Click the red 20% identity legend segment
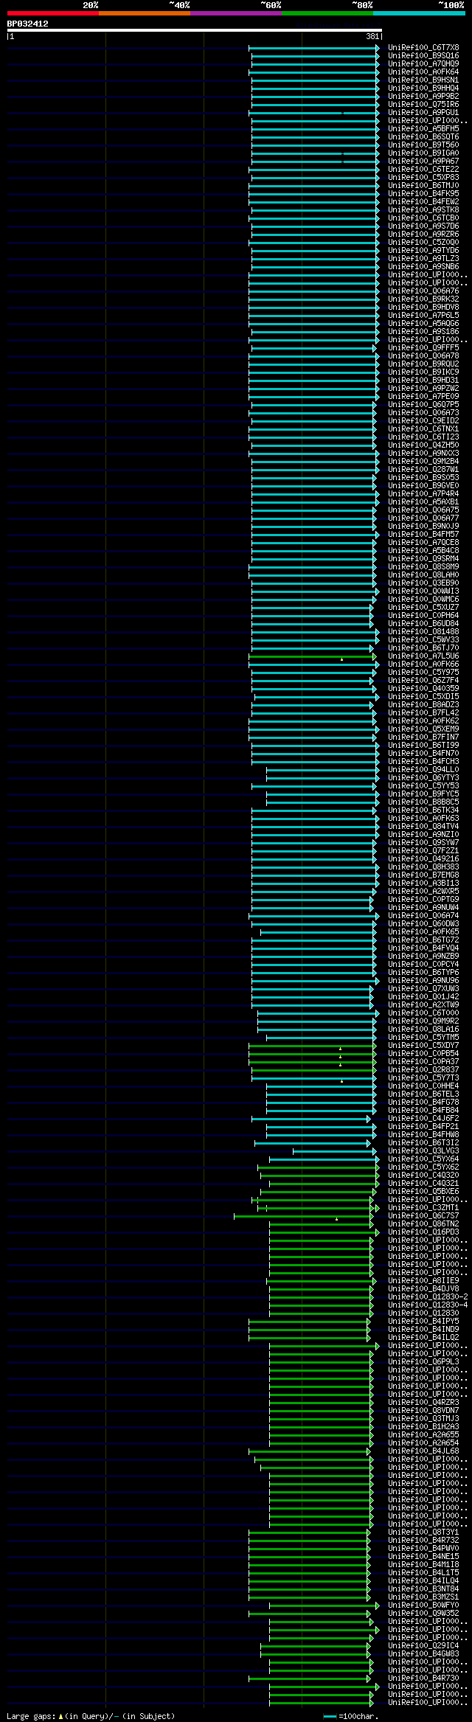 (x=53, y=13)
